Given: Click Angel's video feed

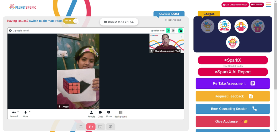Looking at the screenshot, I should coord(78,71).
